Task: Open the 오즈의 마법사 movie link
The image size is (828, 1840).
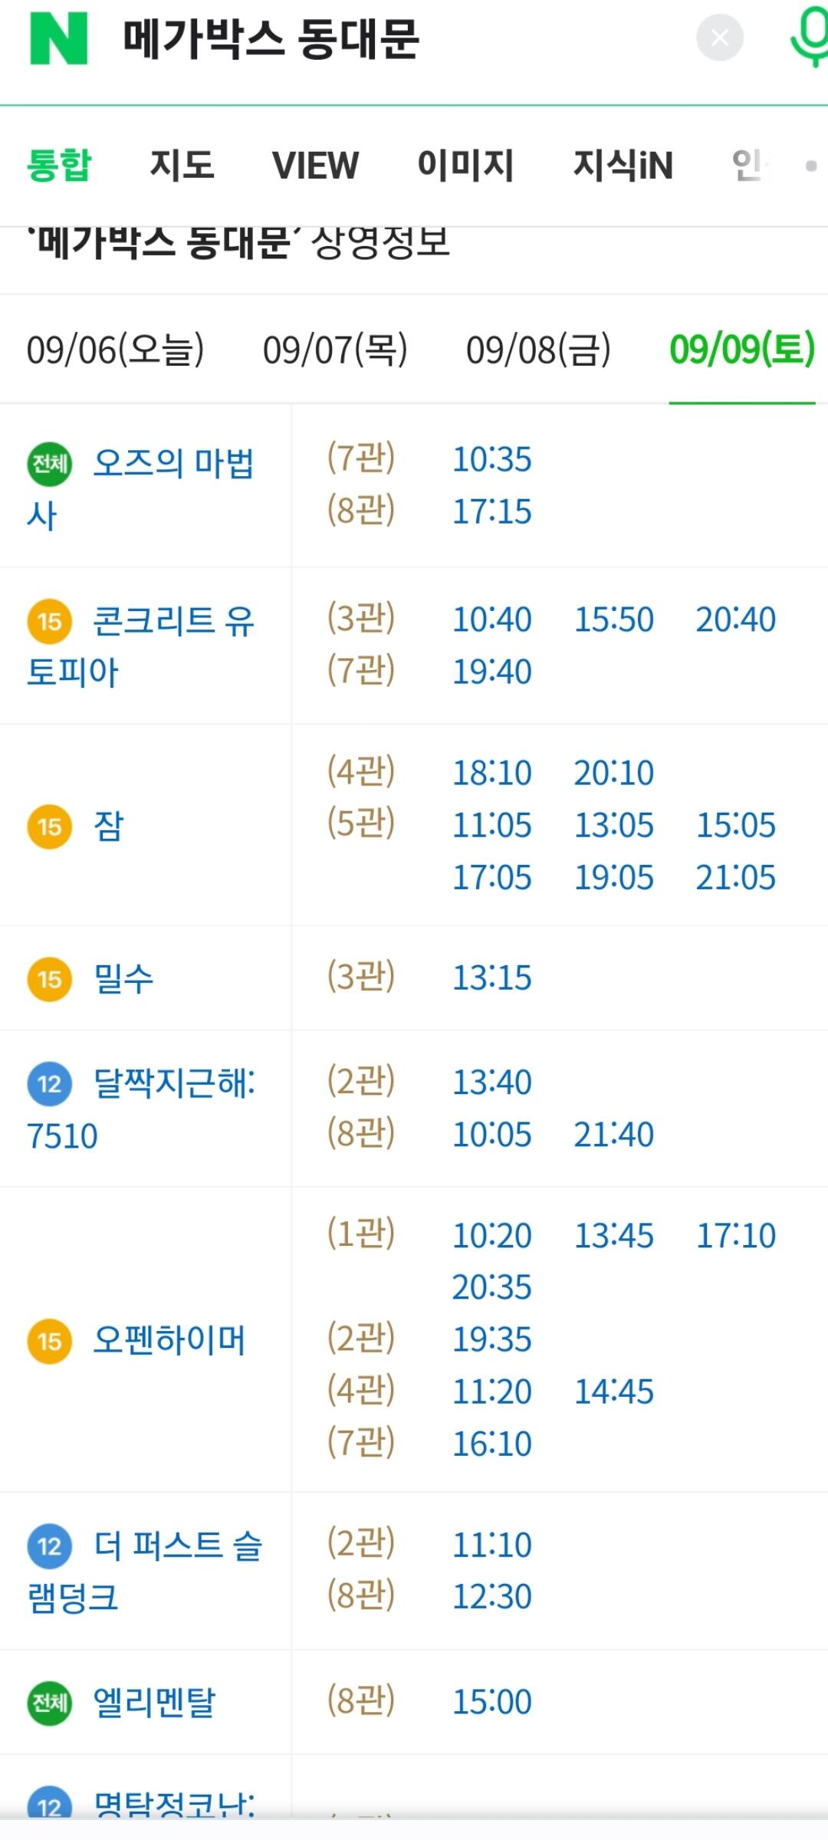Action: coord(172,463)
